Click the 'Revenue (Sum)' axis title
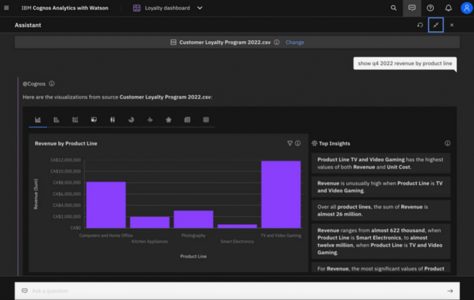This screenshot has height=300, width=474. [36, 194]
